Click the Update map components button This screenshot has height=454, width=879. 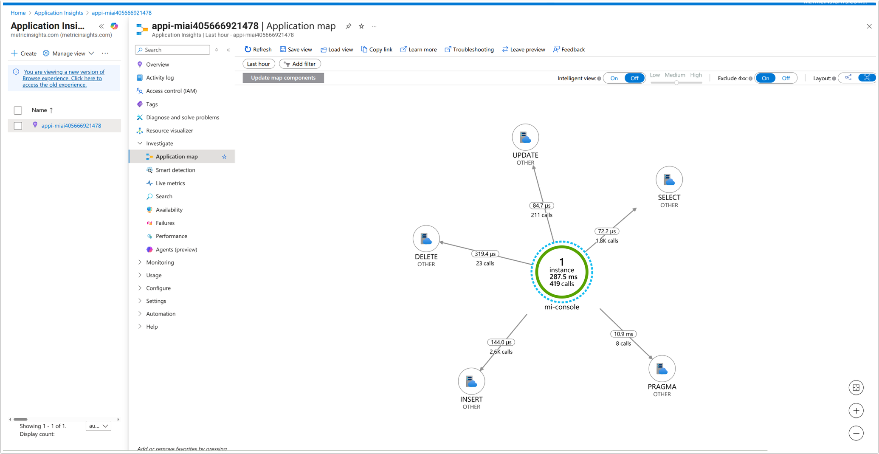283,78
